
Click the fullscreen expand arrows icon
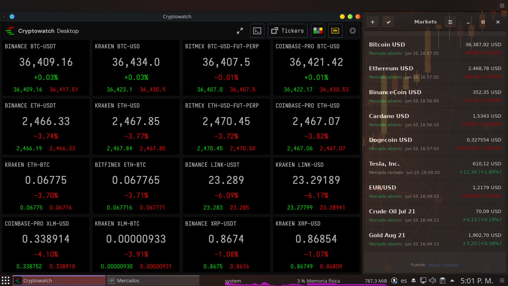click(x=240, y=31)
